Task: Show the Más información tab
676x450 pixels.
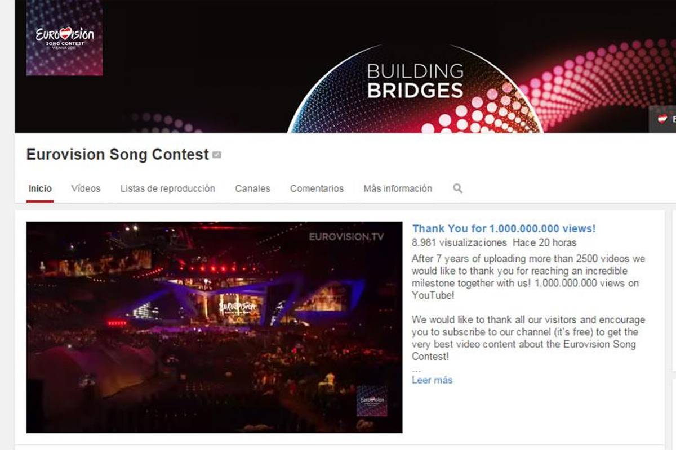Action: (398, 188)
